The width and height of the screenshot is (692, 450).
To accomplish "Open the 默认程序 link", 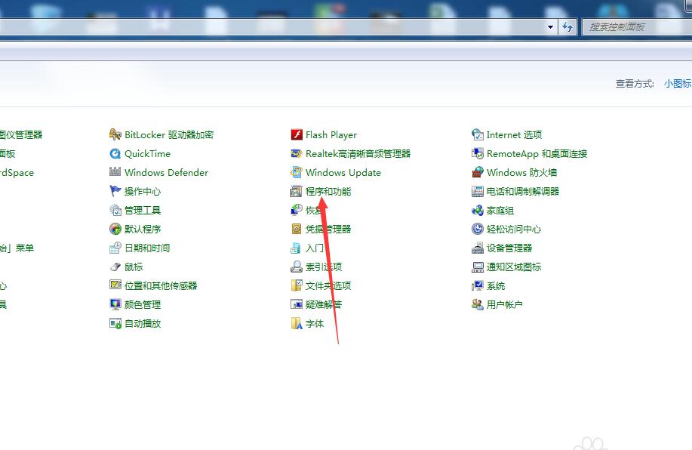I will coord(143,230).
